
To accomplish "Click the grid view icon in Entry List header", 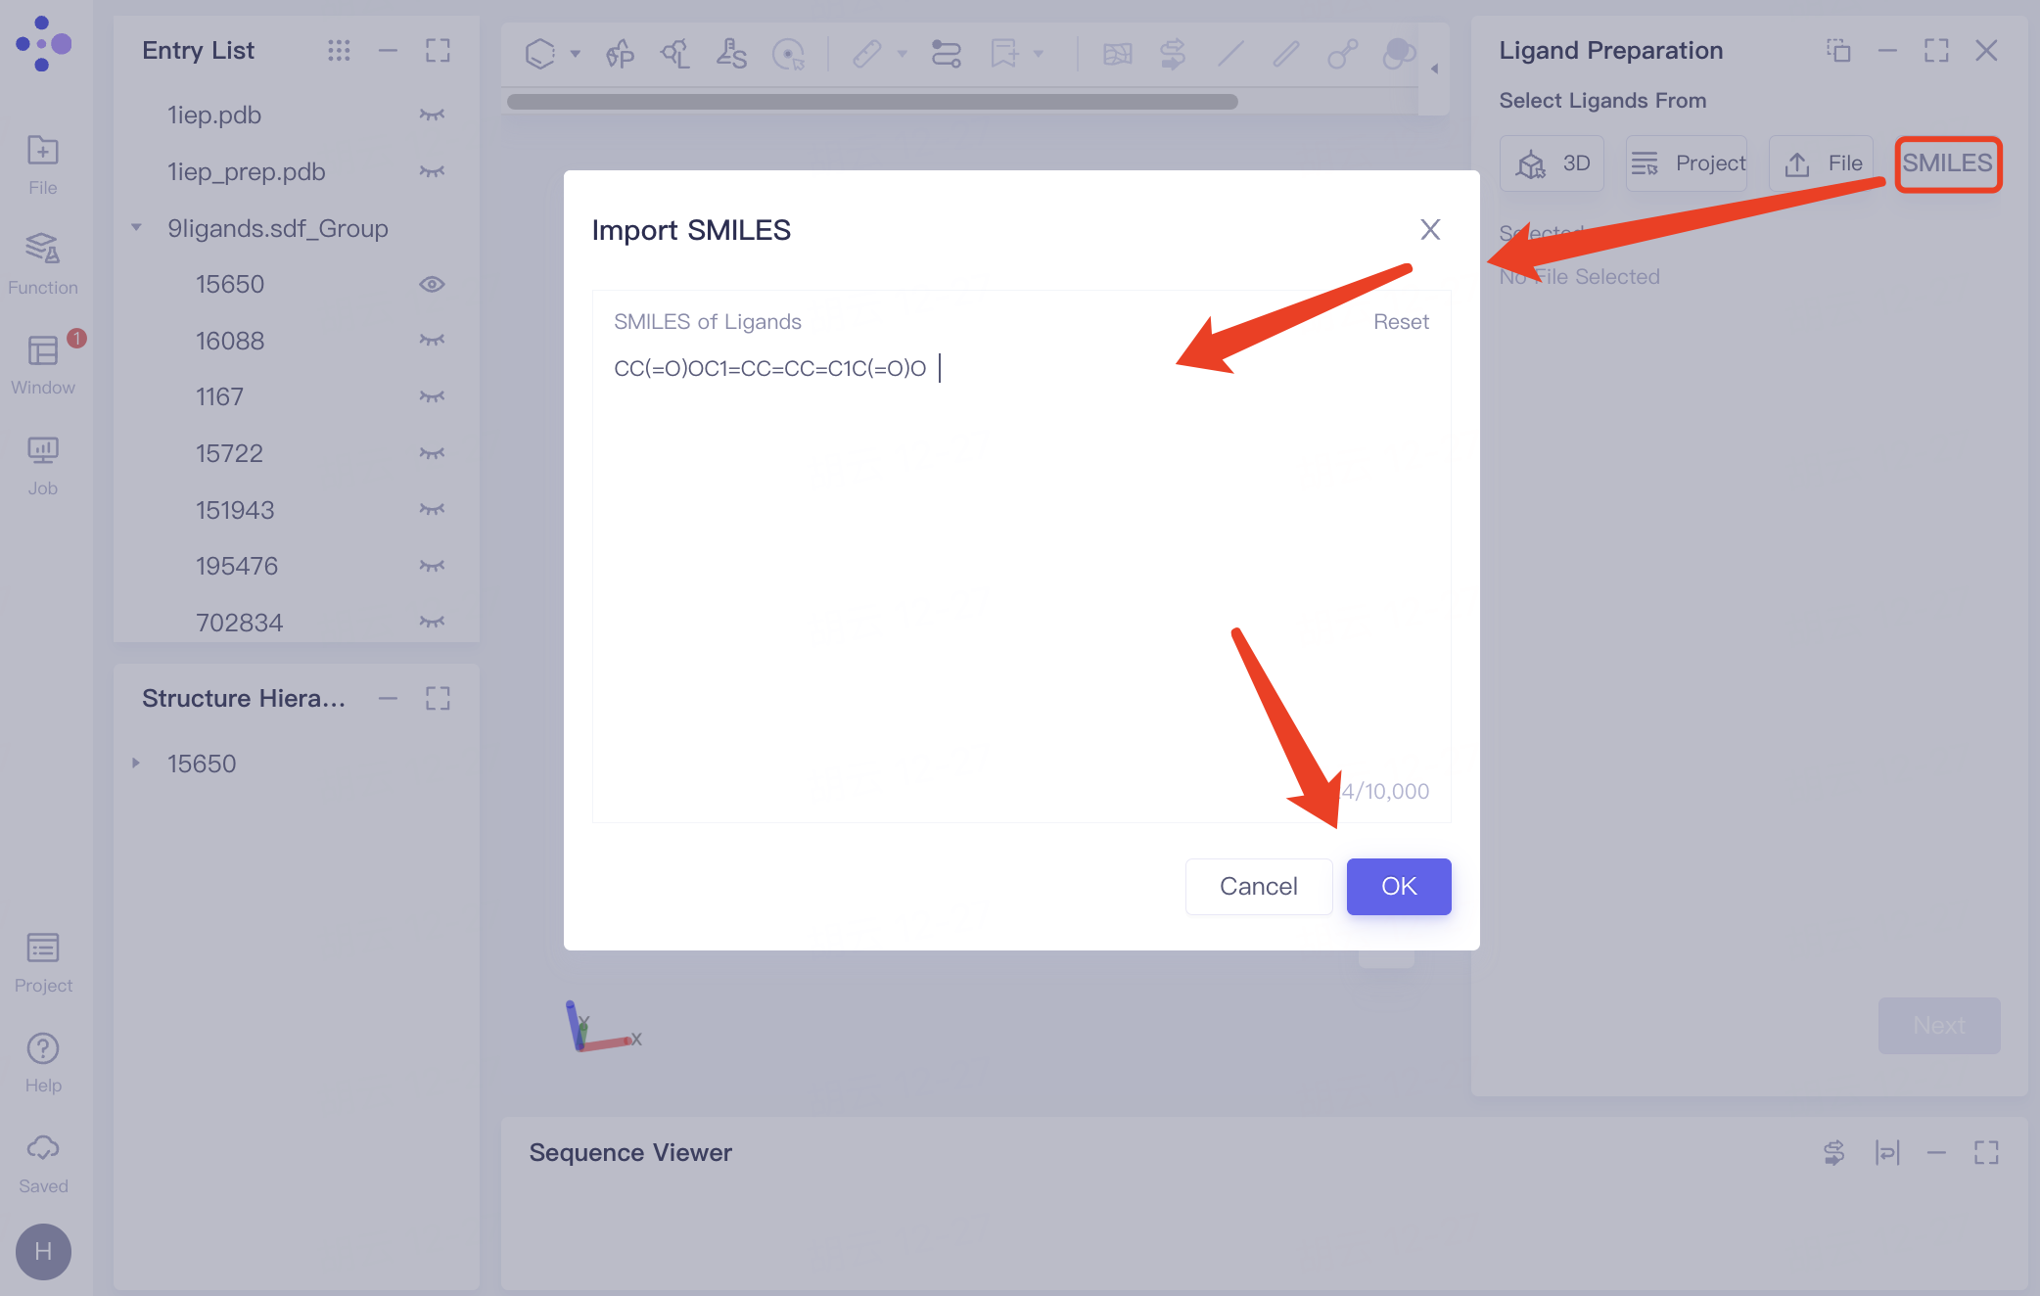I will (x=339, y=50).
